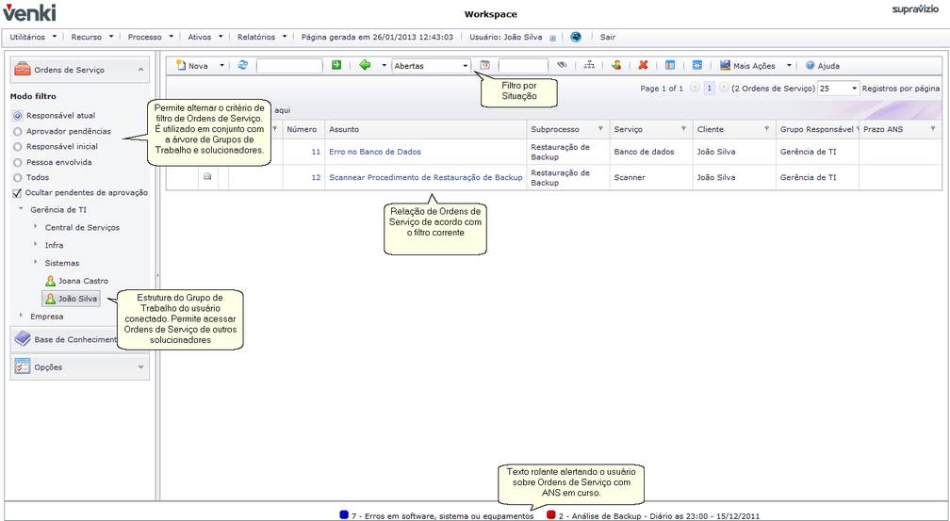Select Joana Castro in the tree
The width and height of the screenshot is (950, 521).
83,281
